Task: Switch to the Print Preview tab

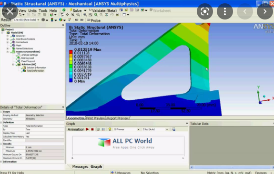Action: click(95, 118)
